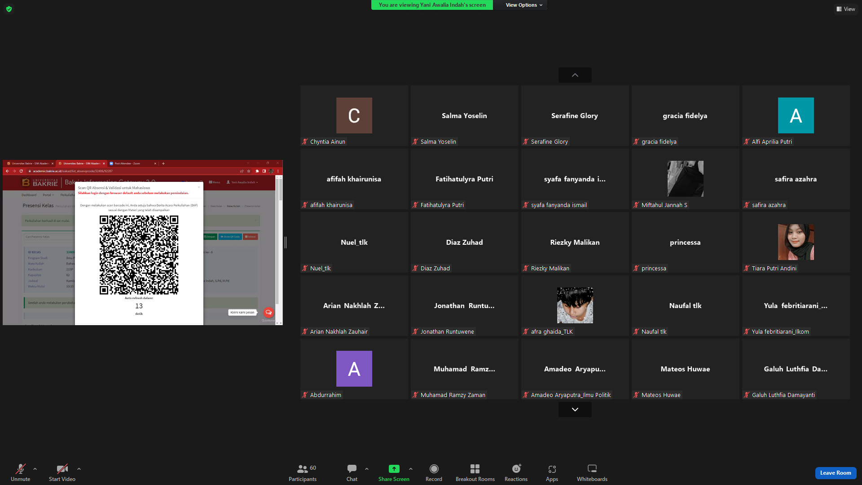Click the Cari Presensi Kelas search field
The width and height of the screenshot is (862, 485).
(x=48, y=237)
